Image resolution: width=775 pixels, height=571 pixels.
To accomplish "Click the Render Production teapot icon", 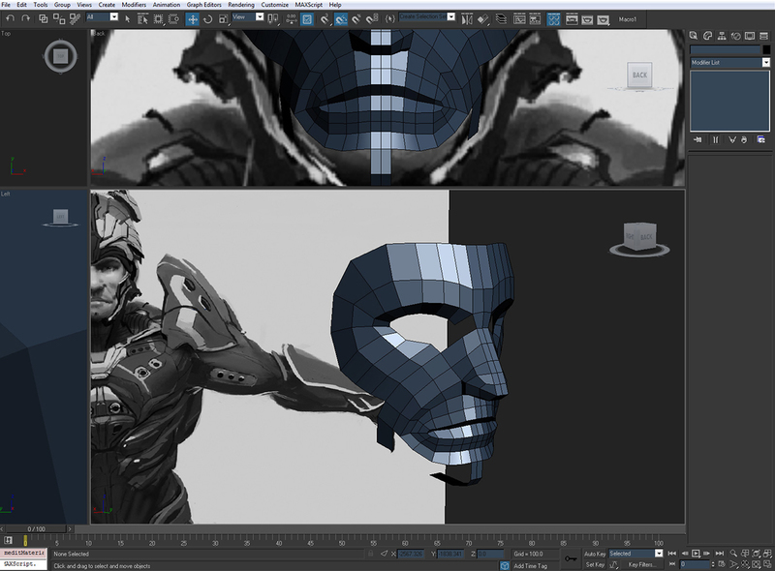I will 603,18.
